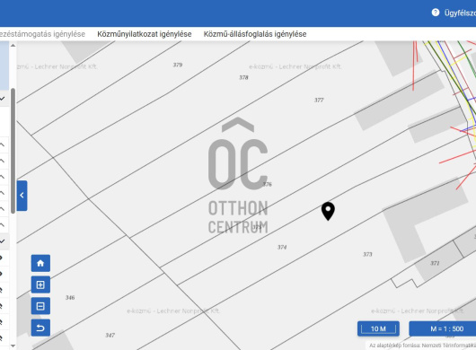Zoom out with the minus button
The height and width of the screenshot is (350, 476).
40,306
